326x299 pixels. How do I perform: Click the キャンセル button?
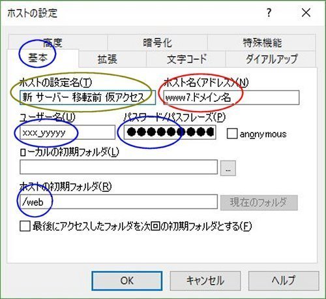point(205,281)
